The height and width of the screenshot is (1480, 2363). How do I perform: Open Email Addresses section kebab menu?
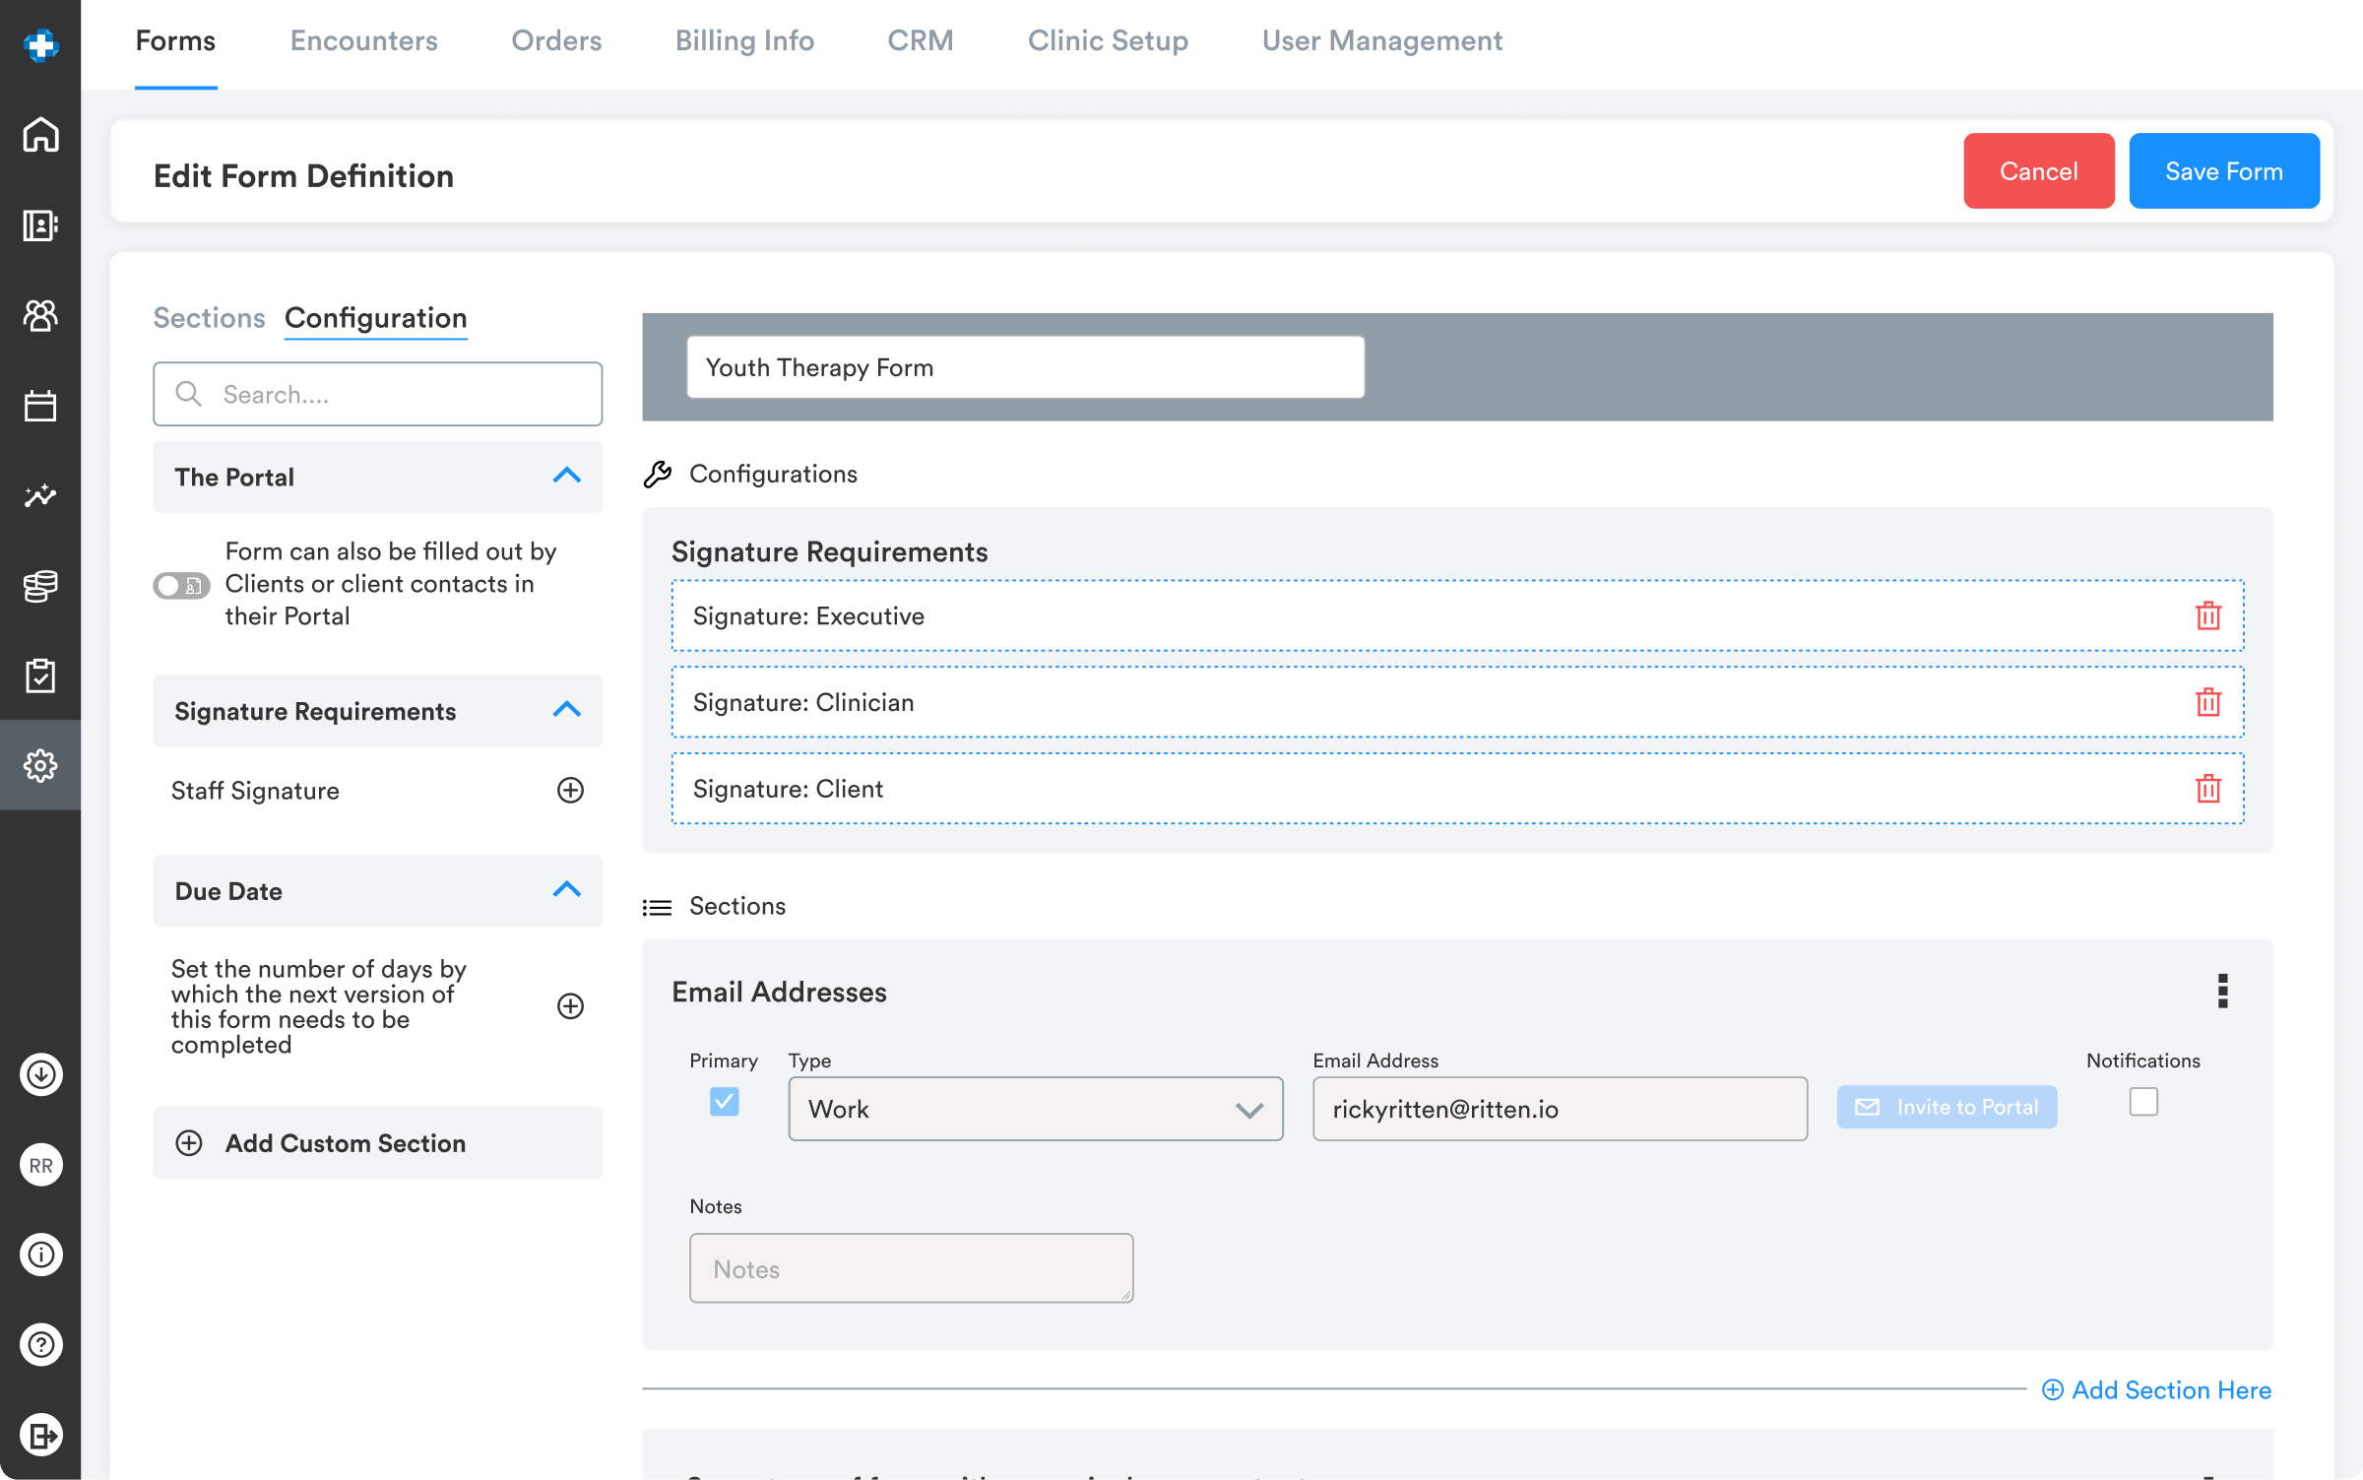point(2222,991)
